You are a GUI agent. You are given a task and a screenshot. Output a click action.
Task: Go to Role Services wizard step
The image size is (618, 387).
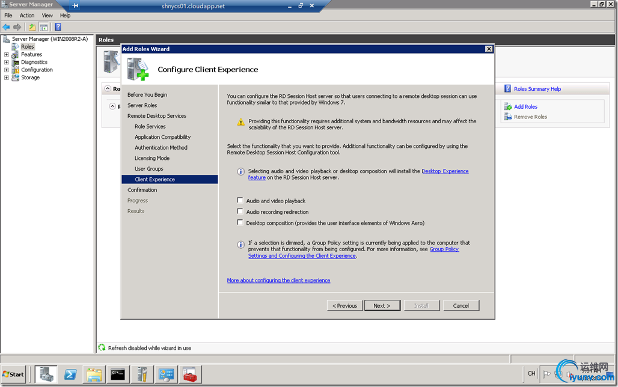click(150, 127)
